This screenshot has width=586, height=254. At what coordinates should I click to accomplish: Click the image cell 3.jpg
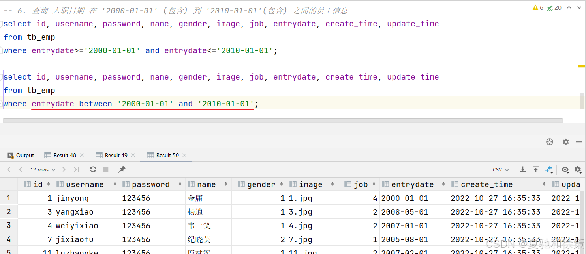(x=312, y=212)
